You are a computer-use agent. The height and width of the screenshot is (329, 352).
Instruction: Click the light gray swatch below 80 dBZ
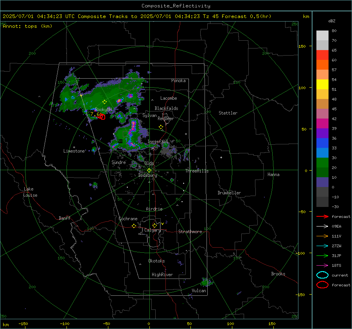click(322, 35)
